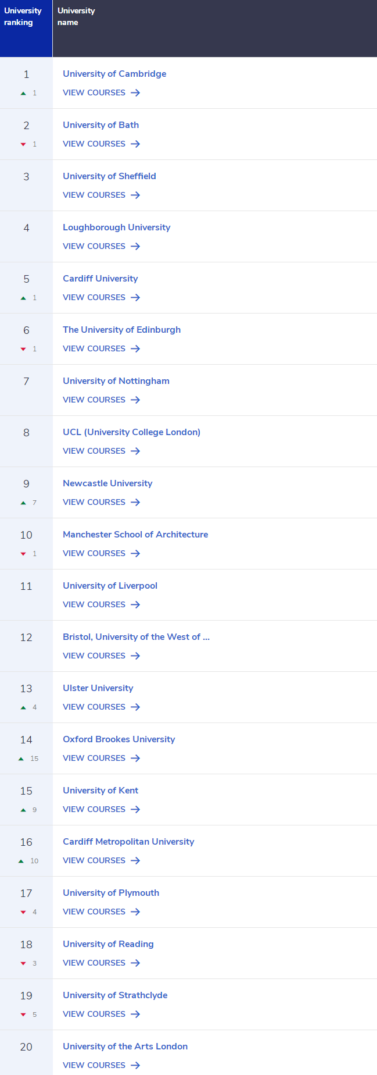View courses for University of Nottingham
Screen dimensions: 377x1075
coord(101,400)
